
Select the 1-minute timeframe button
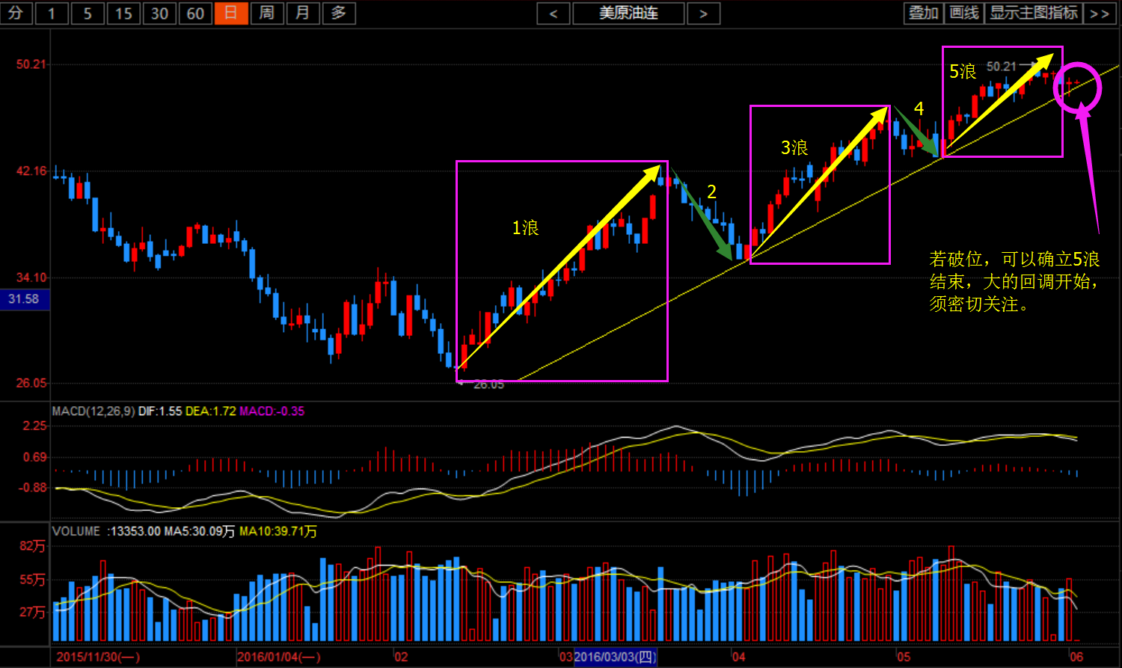52,13
